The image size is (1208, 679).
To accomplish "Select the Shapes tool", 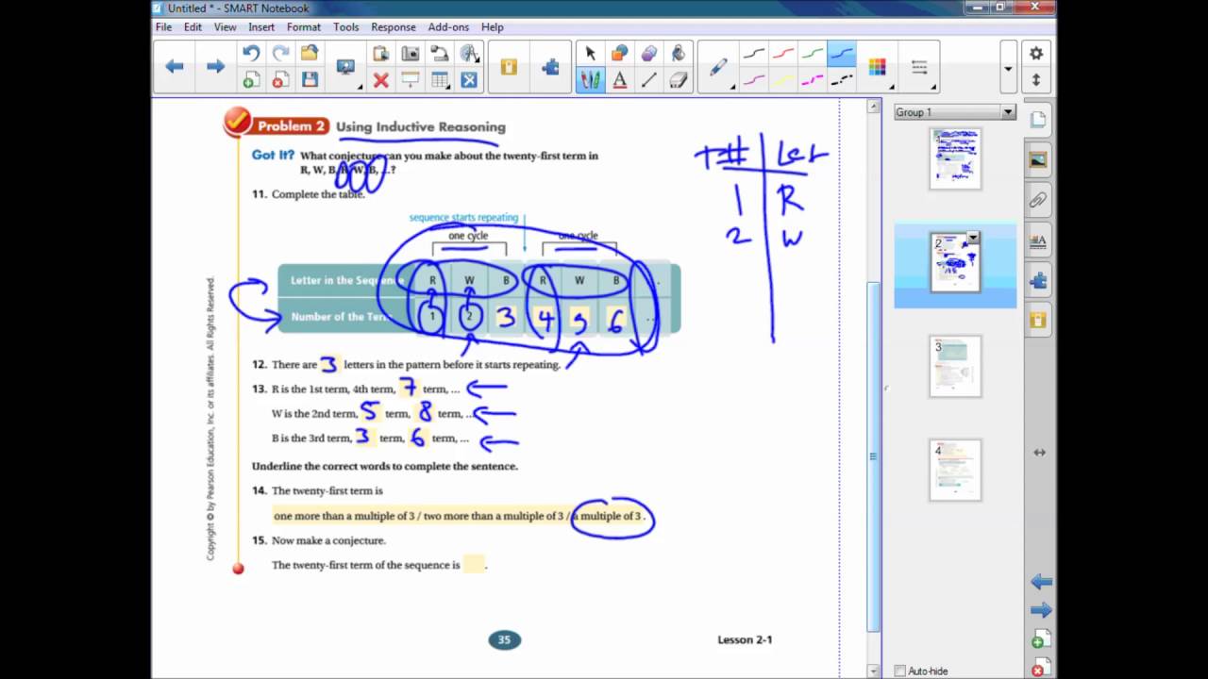I will coord(620,54).
